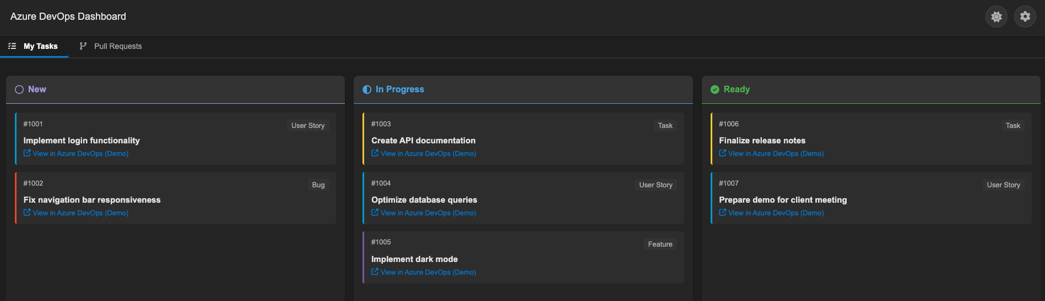Open Azure DevOps link for Fix navigation bar responsiveness
The width and height of the screenshot is (1045, 301).
pos(76,213)
